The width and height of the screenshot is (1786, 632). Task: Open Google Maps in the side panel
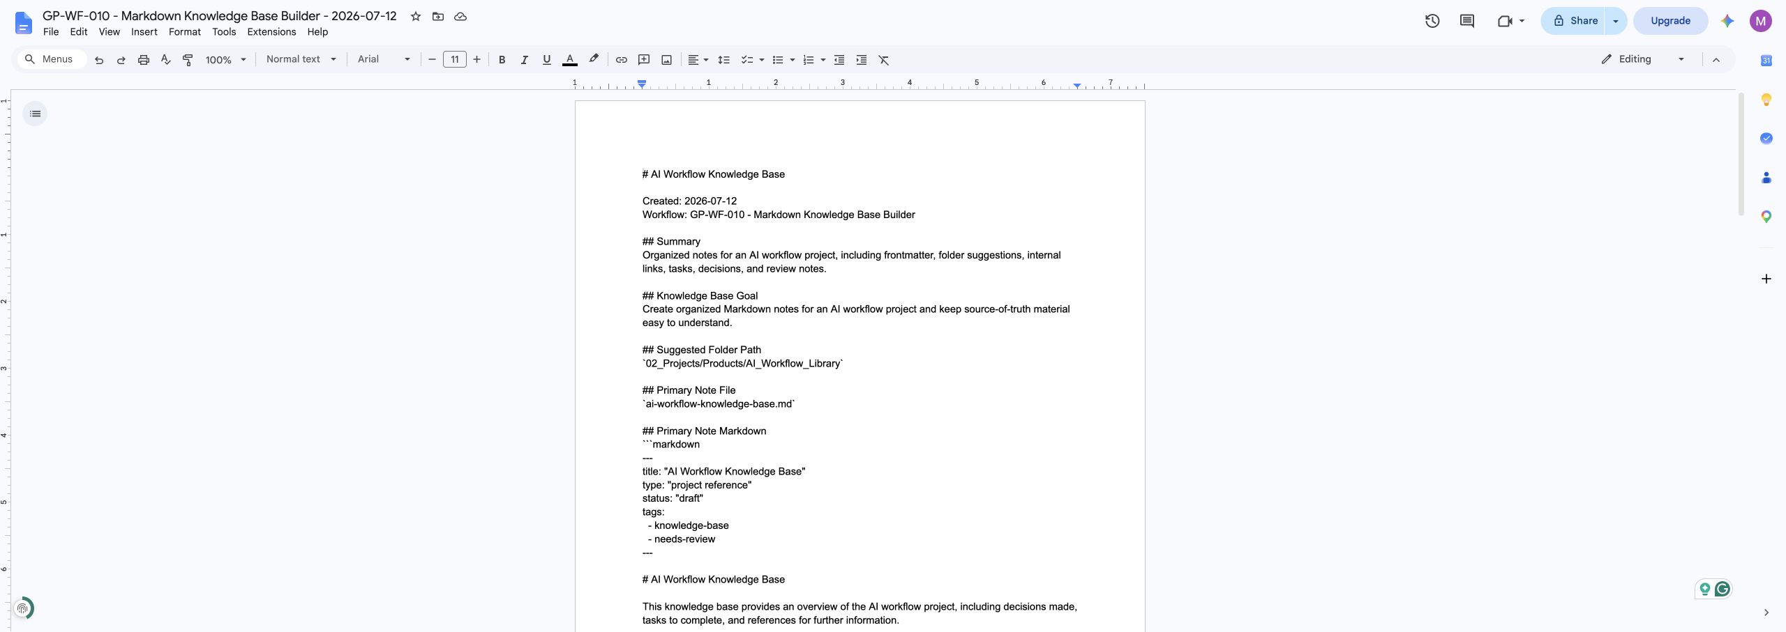tap(1766, 217)
